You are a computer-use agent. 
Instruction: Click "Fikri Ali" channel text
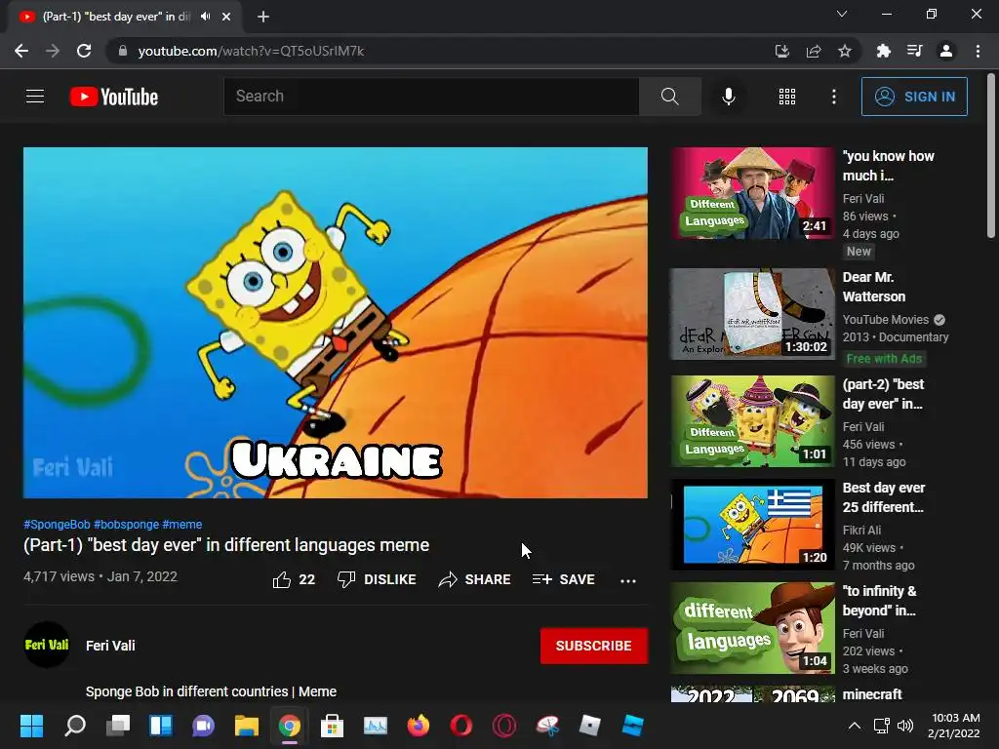(861, 530)
